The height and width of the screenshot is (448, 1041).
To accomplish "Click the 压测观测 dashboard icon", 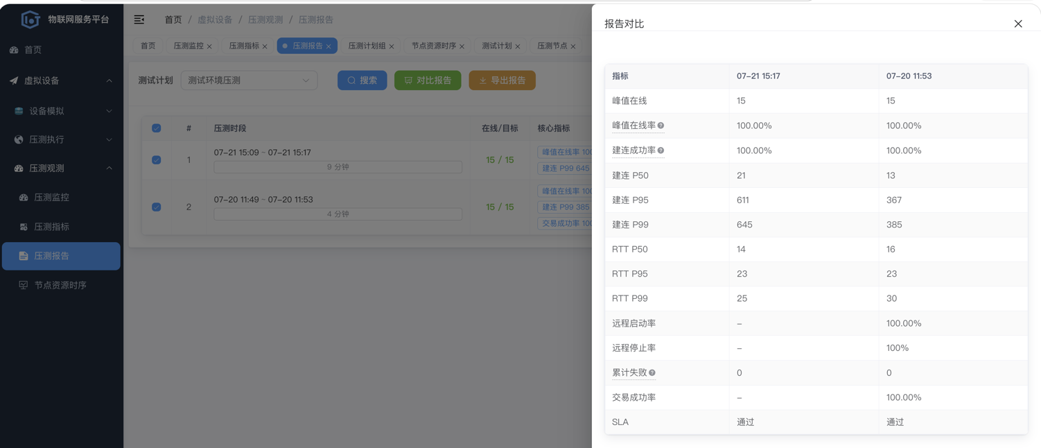I will pyautogui.click(x=19, y=169).
